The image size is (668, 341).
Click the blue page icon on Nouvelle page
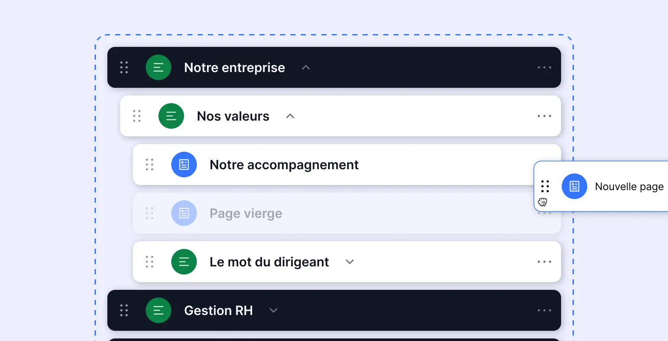(x=574, y=186)
